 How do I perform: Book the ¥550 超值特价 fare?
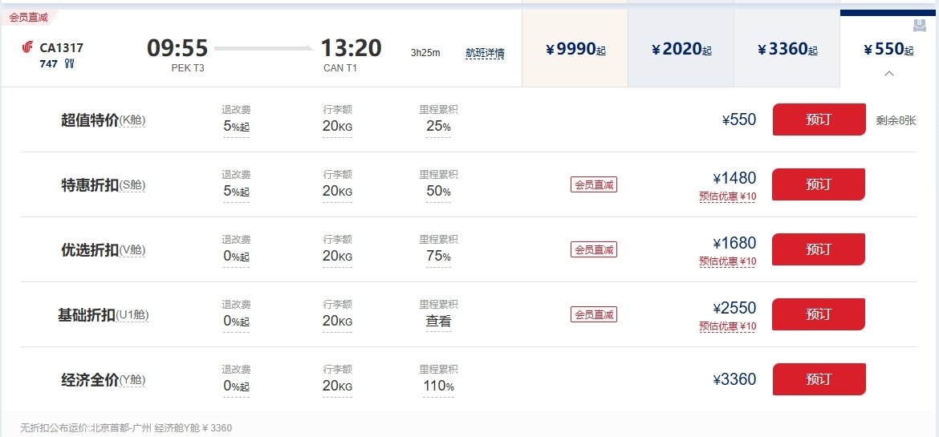(819, 119)
